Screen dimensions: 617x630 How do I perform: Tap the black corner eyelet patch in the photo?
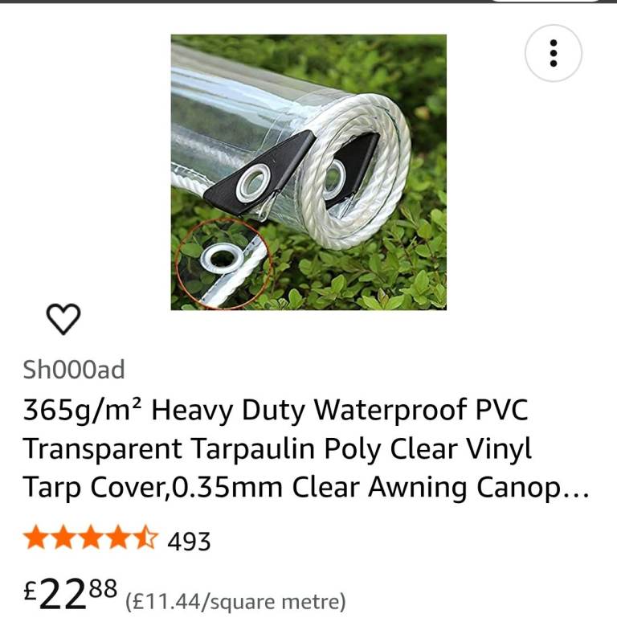[x=259, y=173]
